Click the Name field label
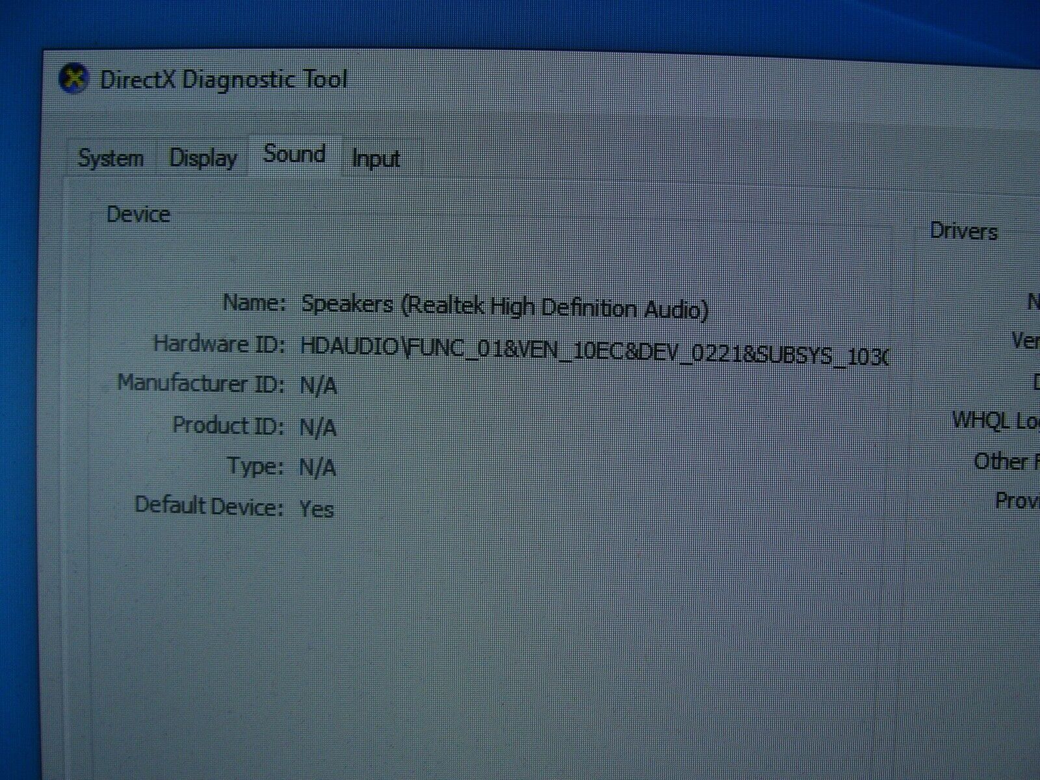The image size is (1040, 780). [254, 302]
